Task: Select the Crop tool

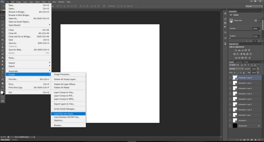Action: [x=2, y=32]
